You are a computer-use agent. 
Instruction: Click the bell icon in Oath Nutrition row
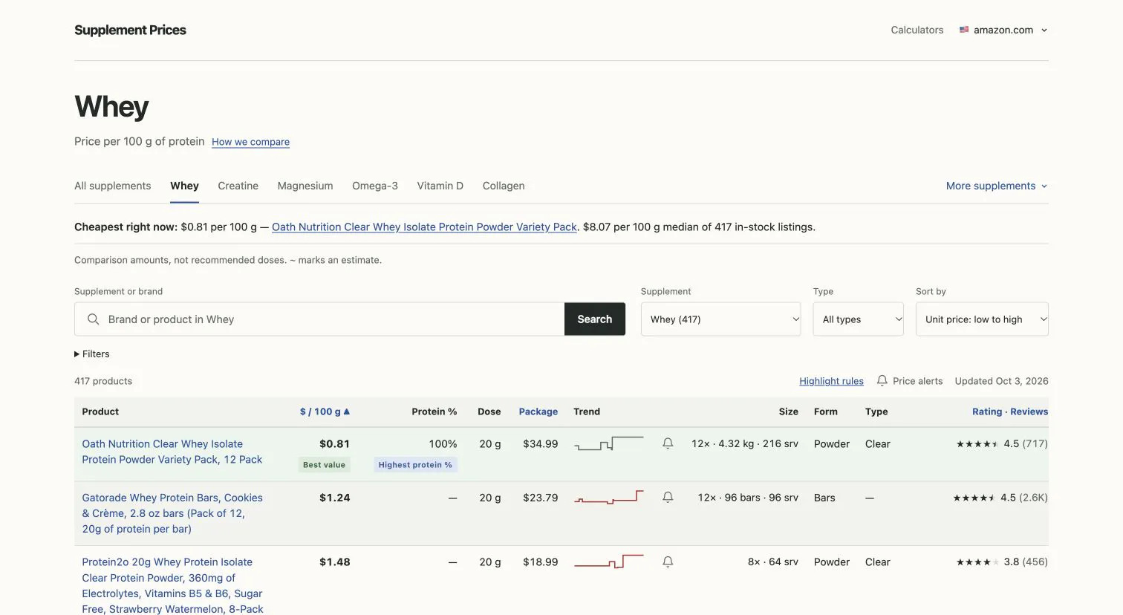click(x=668, y=443)
